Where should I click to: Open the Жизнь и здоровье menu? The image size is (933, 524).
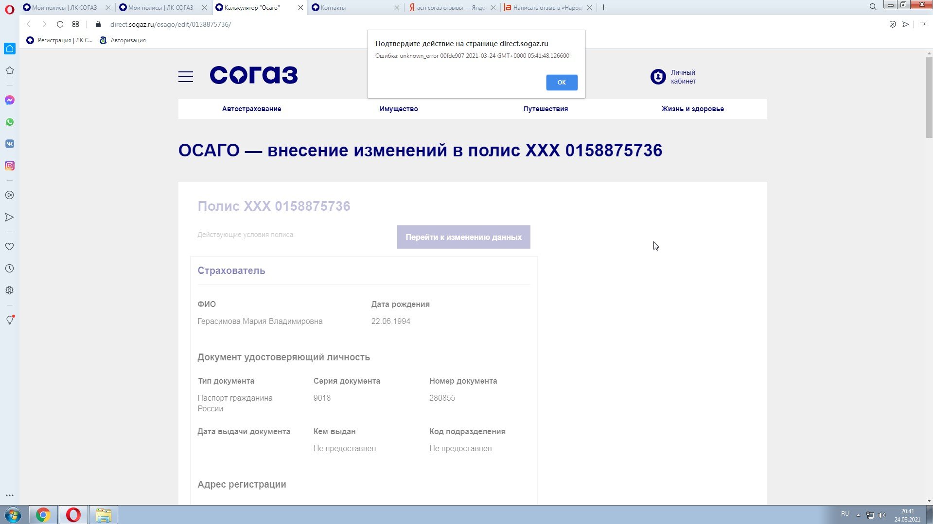[x=692, y=109]
